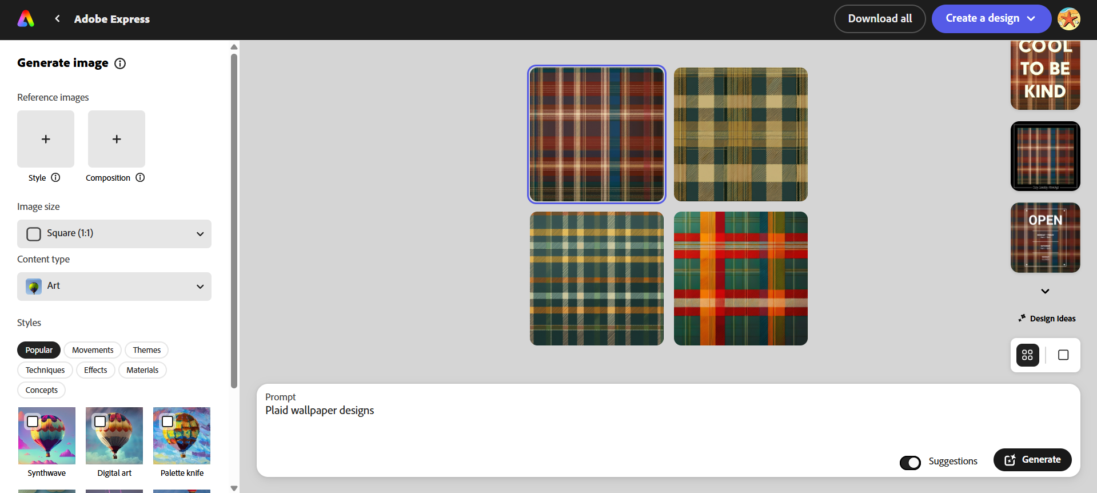1097x493 pixels.
Task: Select the teal and yellow plaid result
Action: pos(597,279)
